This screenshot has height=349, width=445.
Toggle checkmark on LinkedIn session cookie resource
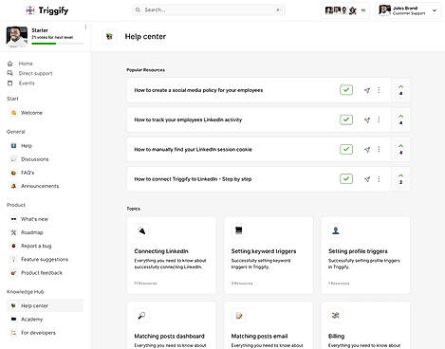(x=346, y=149)
